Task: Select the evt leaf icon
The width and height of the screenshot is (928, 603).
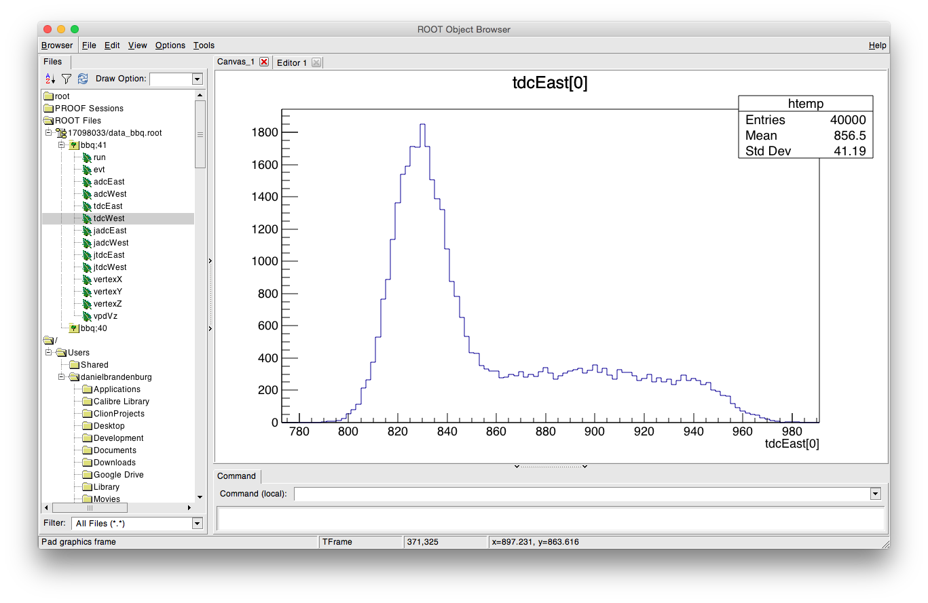Action: point(87,170)
